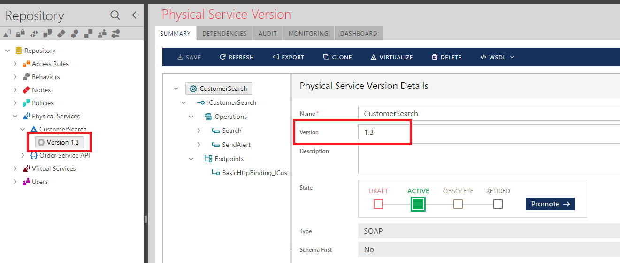Select the Draft state box
The image size is (620, 263).
click(x=378, y=204)
